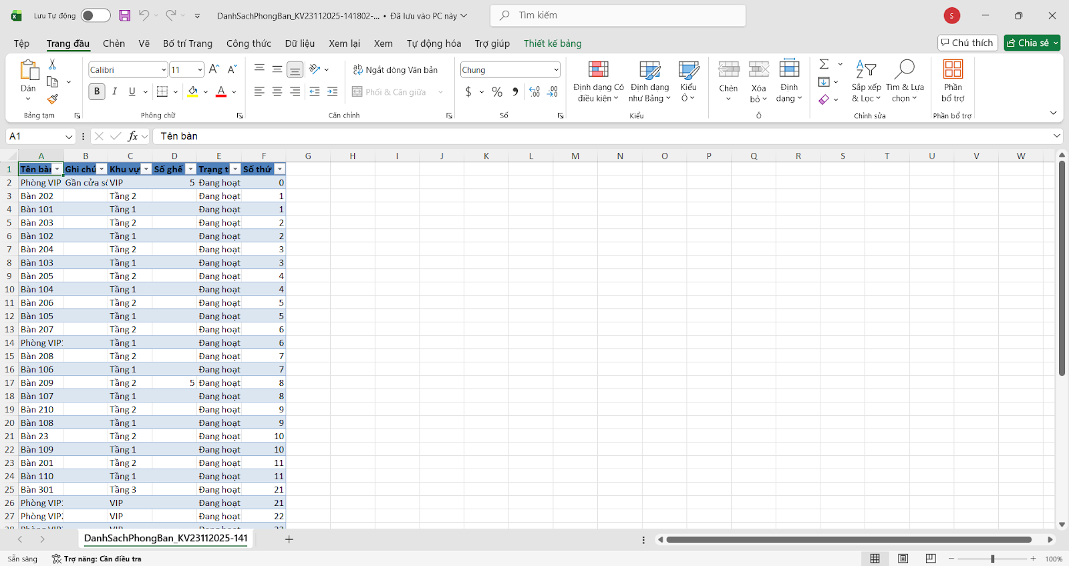The height and width of the screenshot is (566, 1069).
Task: Click the AutoSum sigma icon
Action: (x=824, y=64)
